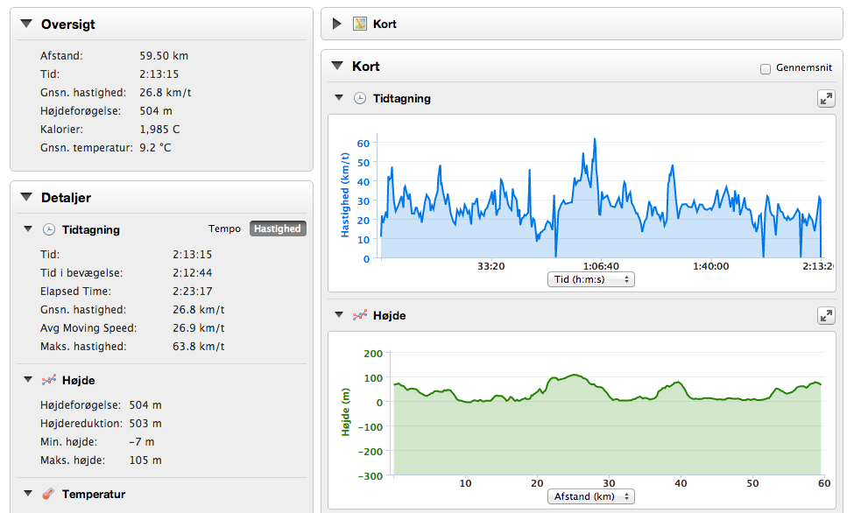854x513 pixels.
Task: Open the Afstand (km) axis dropdown
Action: point(591,496)
